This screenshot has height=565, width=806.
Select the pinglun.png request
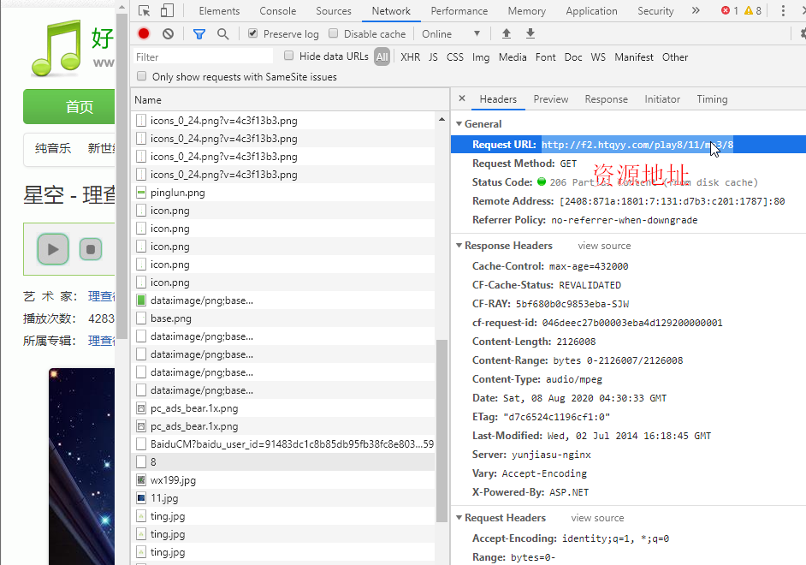click(x=282, y=193)
